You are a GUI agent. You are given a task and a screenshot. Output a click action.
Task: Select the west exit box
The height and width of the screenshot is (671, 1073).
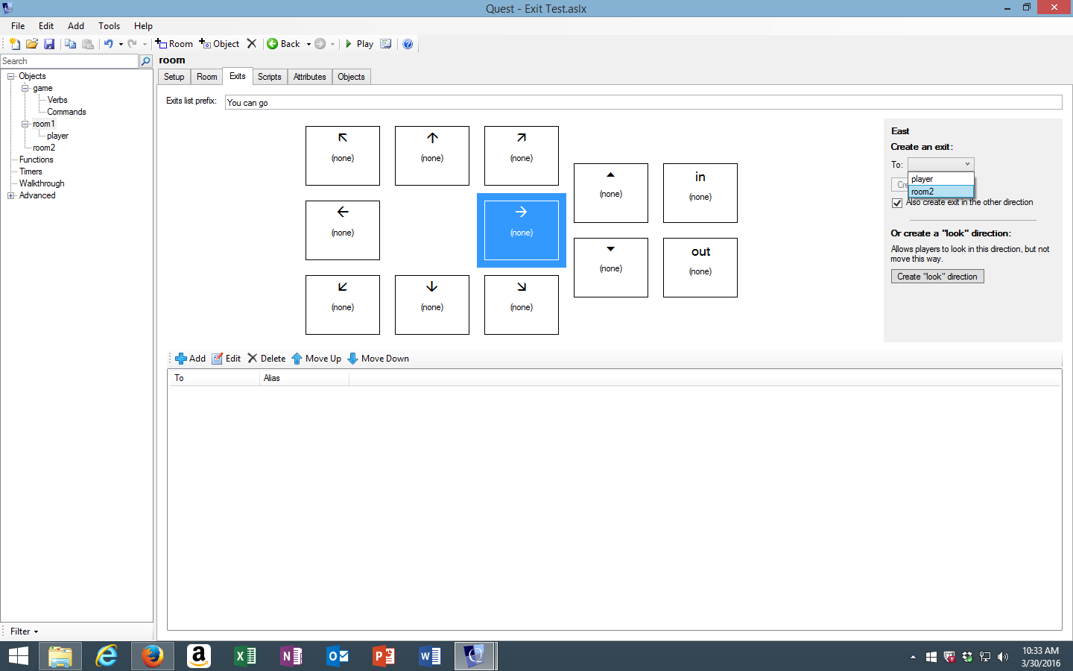click(x=343, y=230)
